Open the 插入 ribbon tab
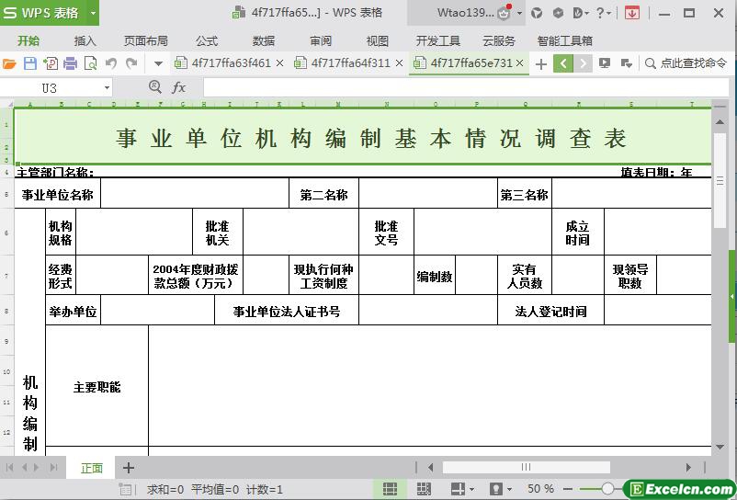 (x=85, y=40)
